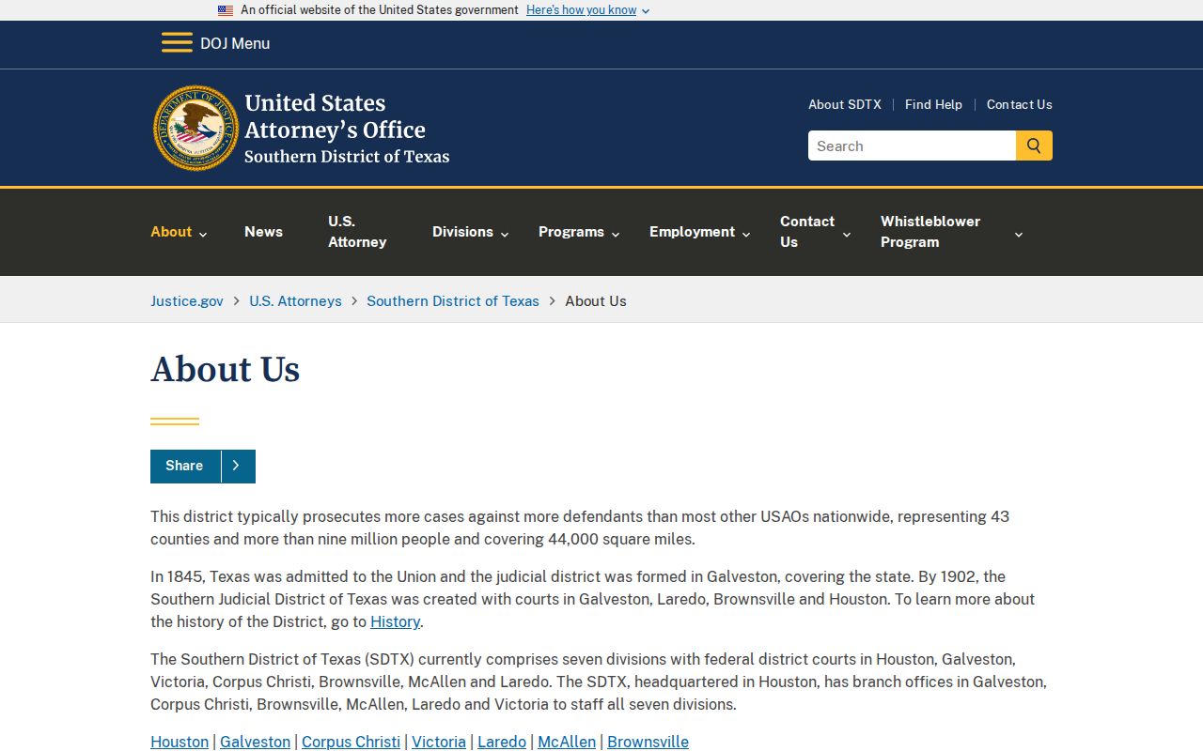1203x751 pixels.
Task: Open the Whistleblower Program nav item
Action: point(930,232)
